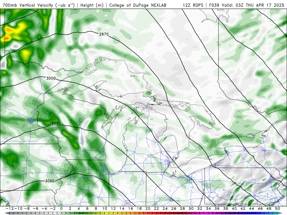Image resolution: width=287 pixels, height=215 pixels.
Task: Click the 50 value on the color scale
Action: [277, 209]
